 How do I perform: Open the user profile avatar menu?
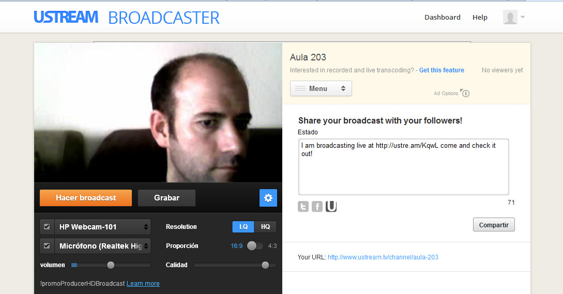pyautogui.click(x=513, y=17)
